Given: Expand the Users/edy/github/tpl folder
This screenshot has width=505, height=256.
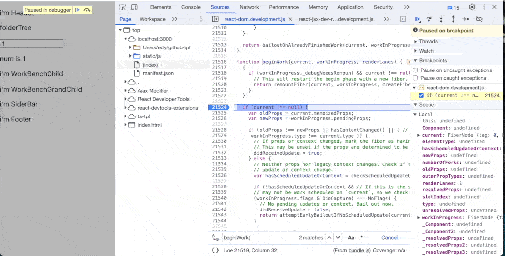Looking at the screenshot, I should pos(130,47).
